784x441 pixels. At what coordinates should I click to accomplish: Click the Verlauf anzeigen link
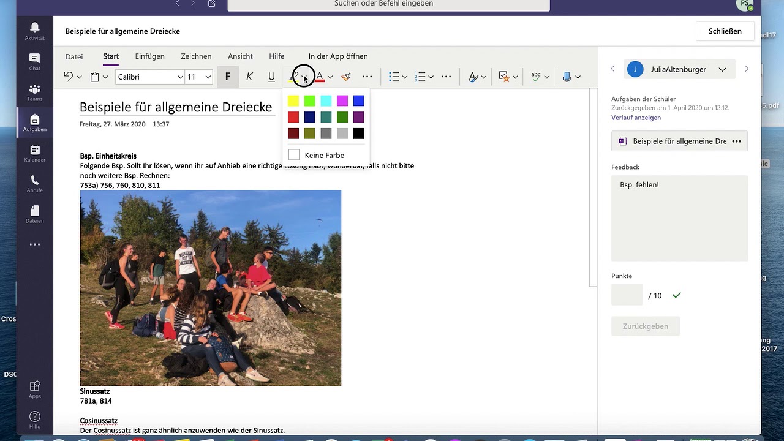tap(636, 118)
